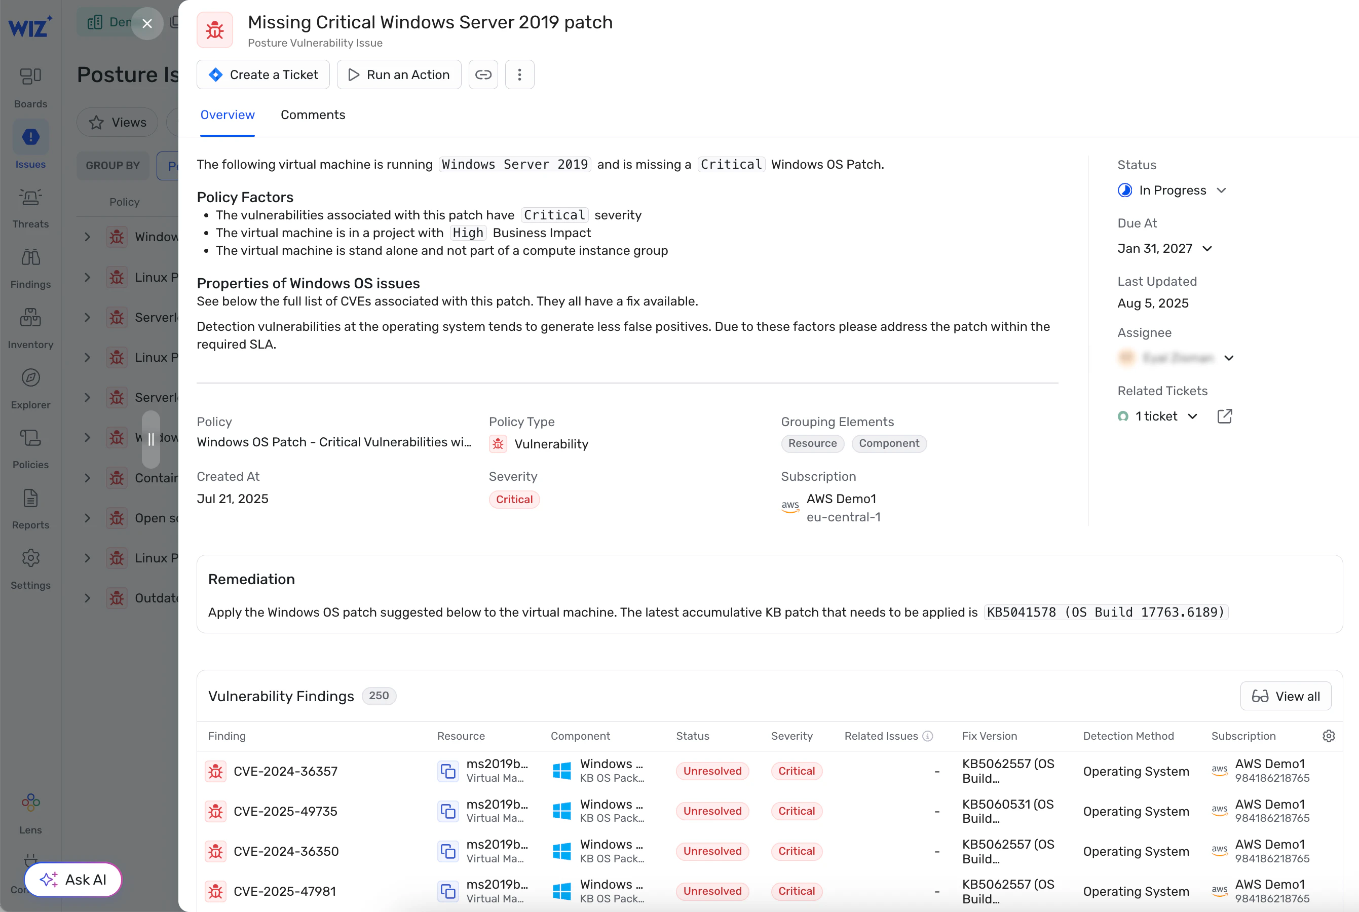Copy the issue link icon

pyautogui.click(x=483, y=74)
